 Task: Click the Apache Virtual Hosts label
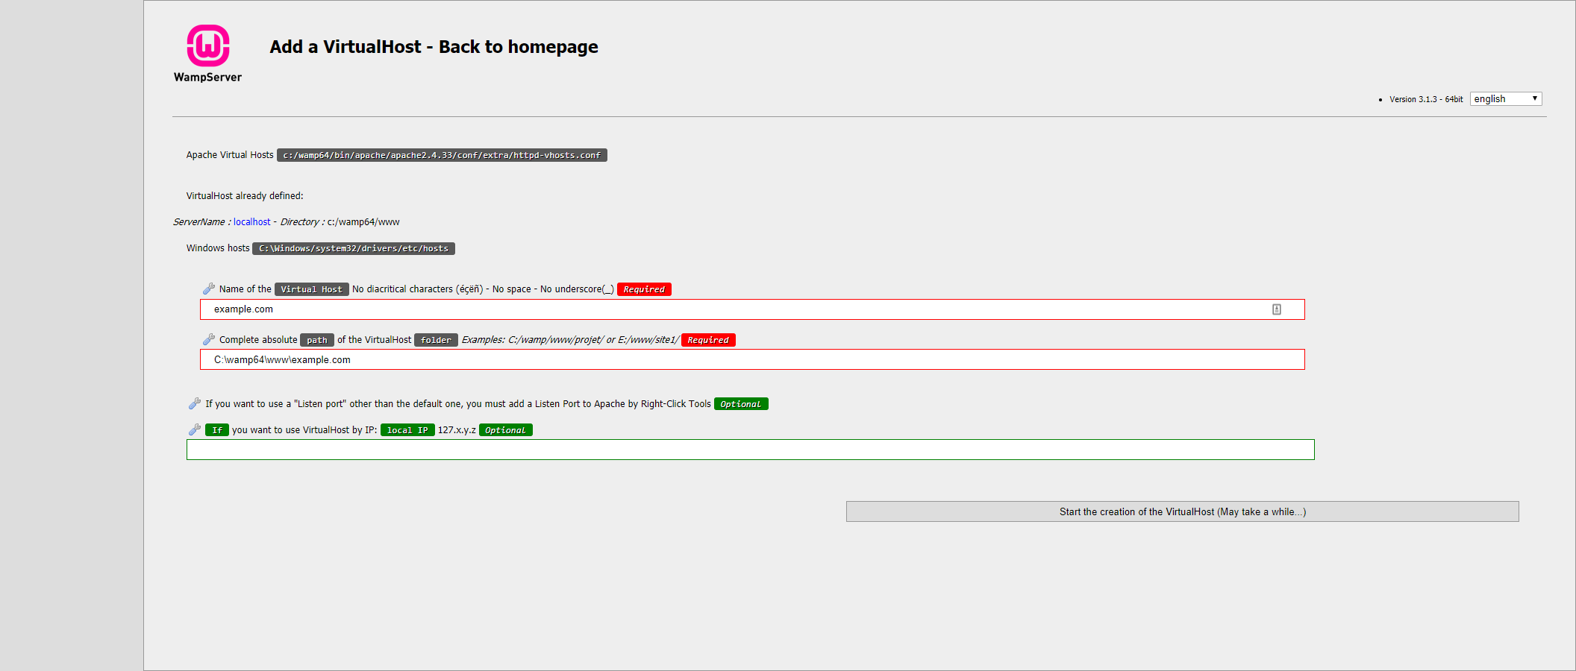[x=230, y=155]
